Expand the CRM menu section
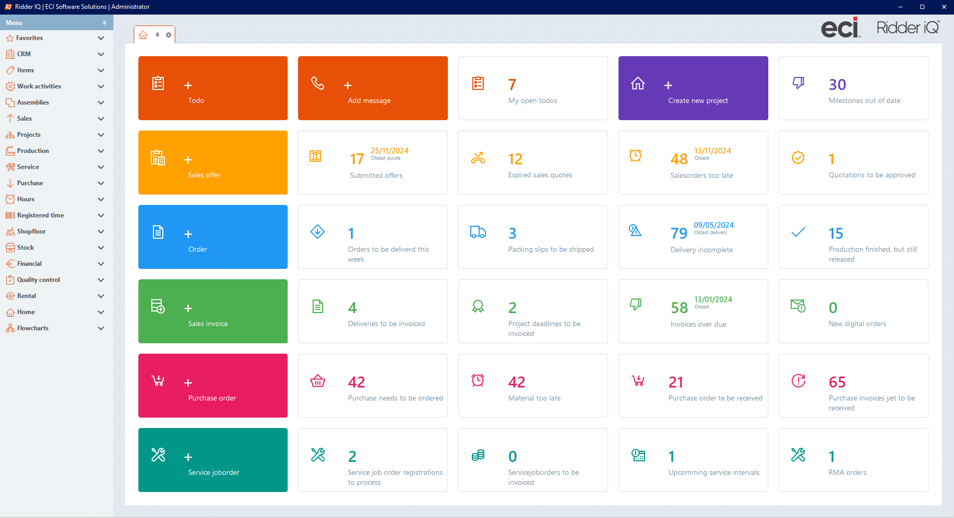 (101, 54)
